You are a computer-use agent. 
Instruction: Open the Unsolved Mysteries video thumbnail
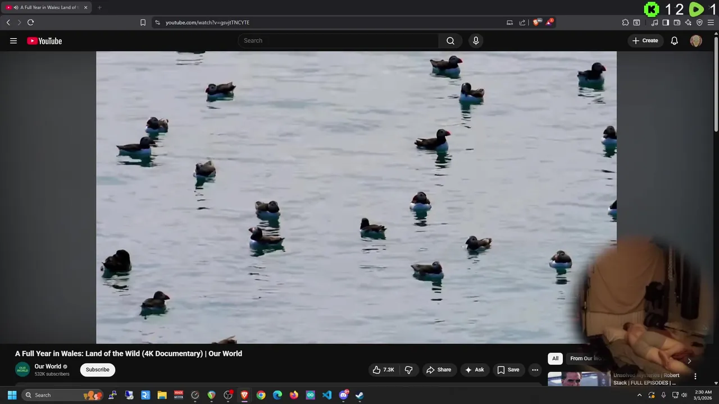coord(579,379)
